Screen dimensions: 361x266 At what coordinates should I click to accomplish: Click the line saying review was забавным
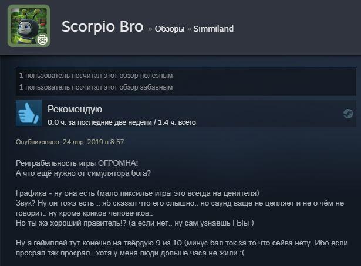pyautogui.click(x=96, y=87)
